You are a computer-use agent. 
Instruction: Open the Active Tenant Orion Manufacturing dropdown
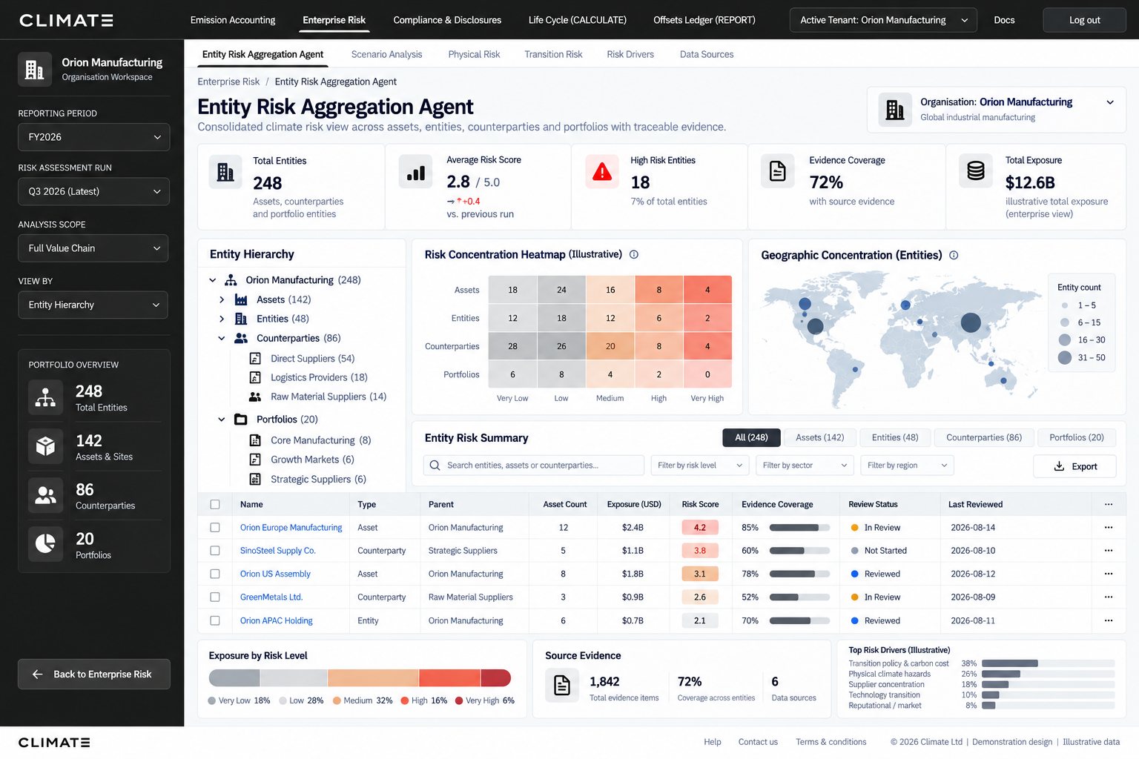coord(883,20)
